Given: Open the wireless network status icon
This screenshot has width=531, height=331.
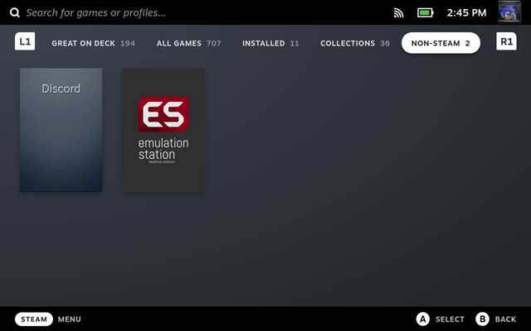Looking at the screenshot, I should tap(398, 13).
